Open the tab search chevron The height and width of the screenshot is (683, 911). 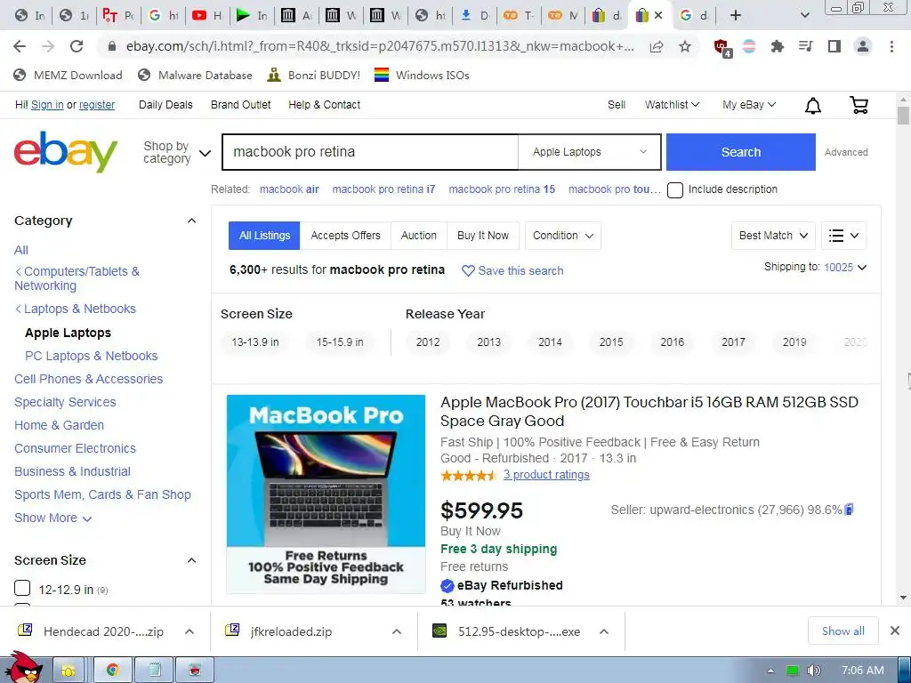point(804,15)
